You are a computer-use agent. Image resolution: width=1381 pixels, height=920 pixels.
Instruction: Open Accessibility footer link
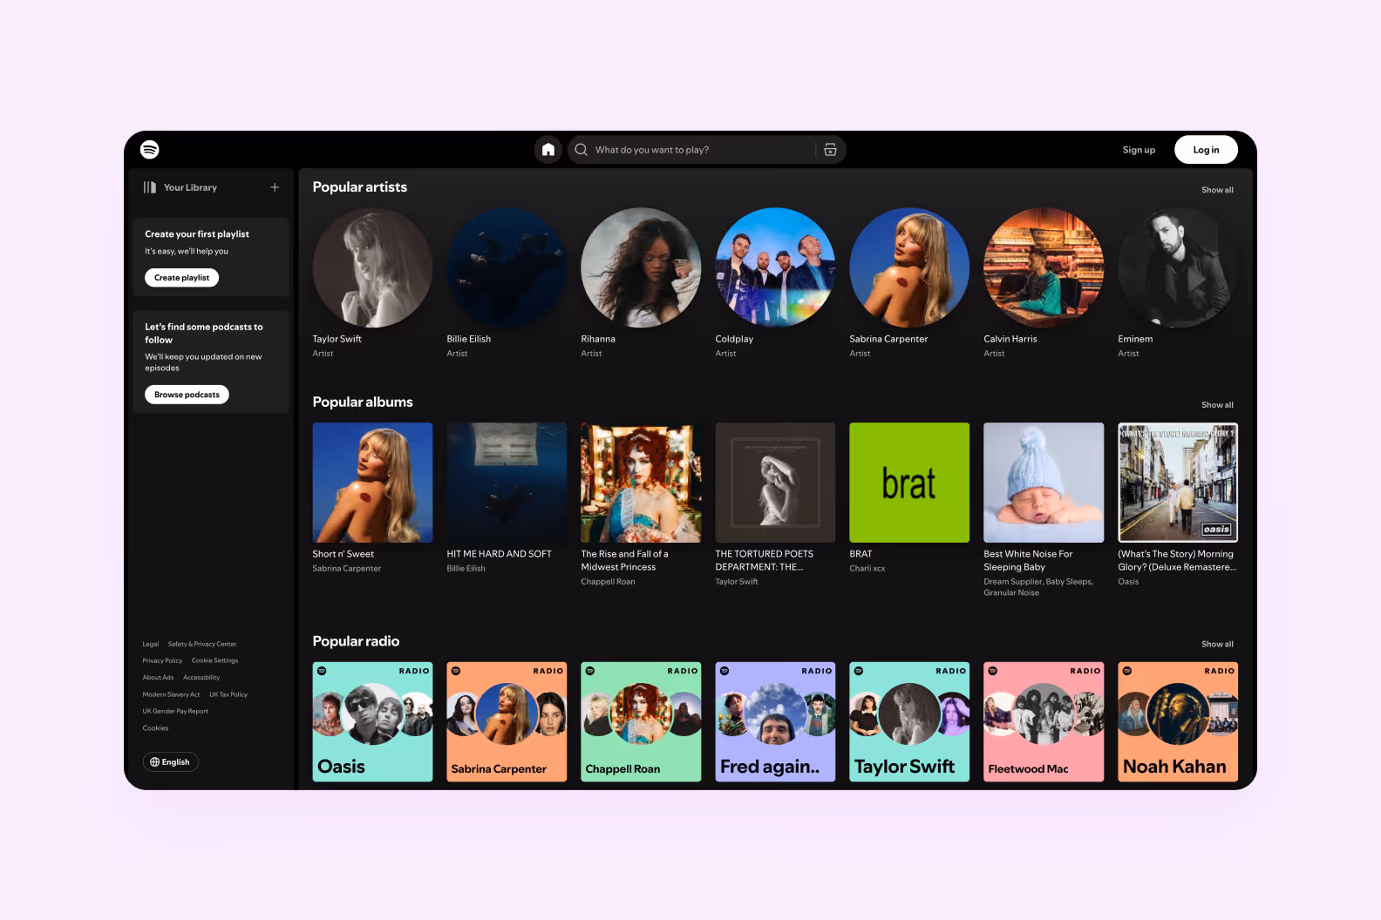201,678
